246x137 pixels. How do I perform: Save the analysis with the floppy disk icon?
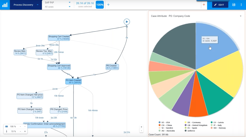tap(234, 5)
